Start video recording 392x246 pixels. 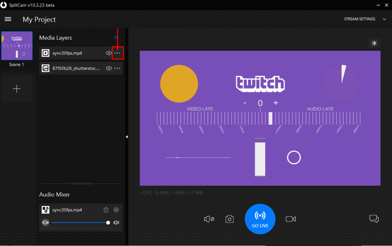tap(291, 219)
